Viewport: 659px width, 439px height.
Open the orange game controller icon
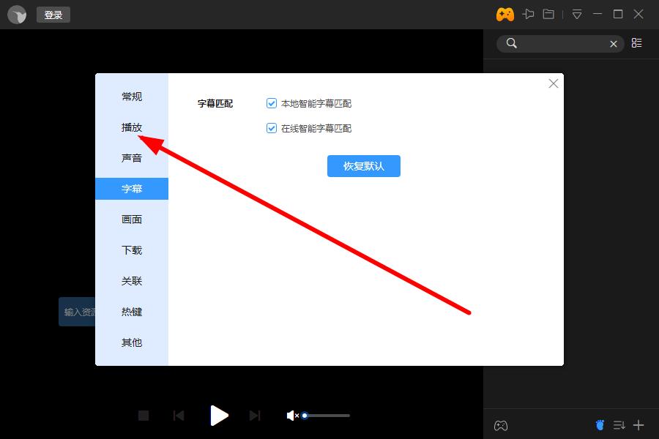505,15
